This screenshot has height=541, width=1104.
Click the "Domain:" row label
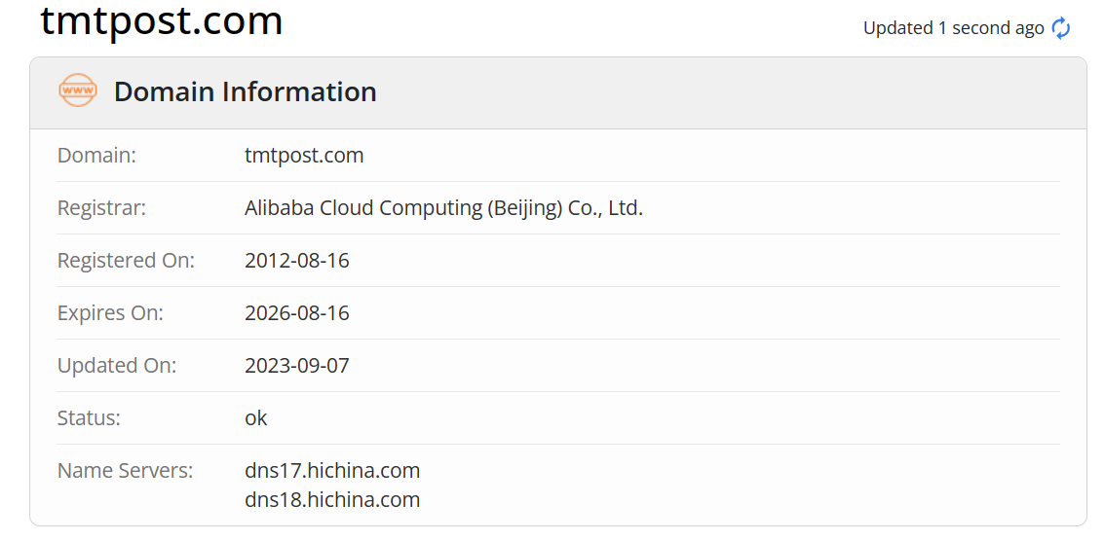coord(96,156)
